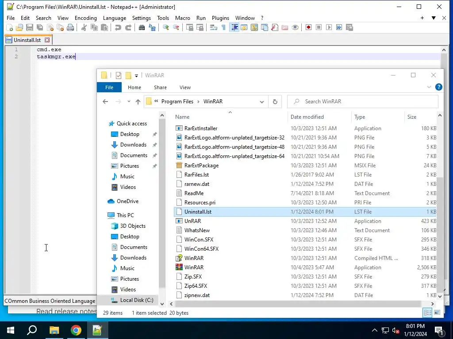Click the navigation pane vertical scrollbar
The width and height of the screenshot is (453, 339).
click(162, 203)
